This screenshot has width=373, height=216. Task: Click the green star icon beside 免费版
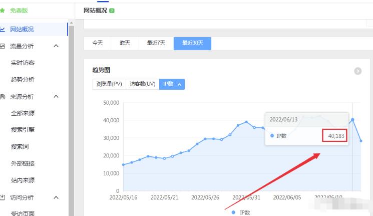[2, 11]
